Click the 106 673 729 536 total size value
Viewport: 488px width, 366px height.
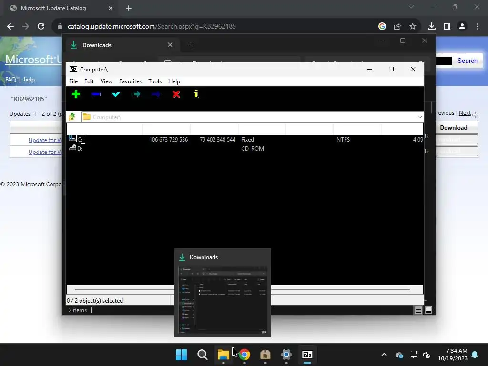tap(168, 140)
